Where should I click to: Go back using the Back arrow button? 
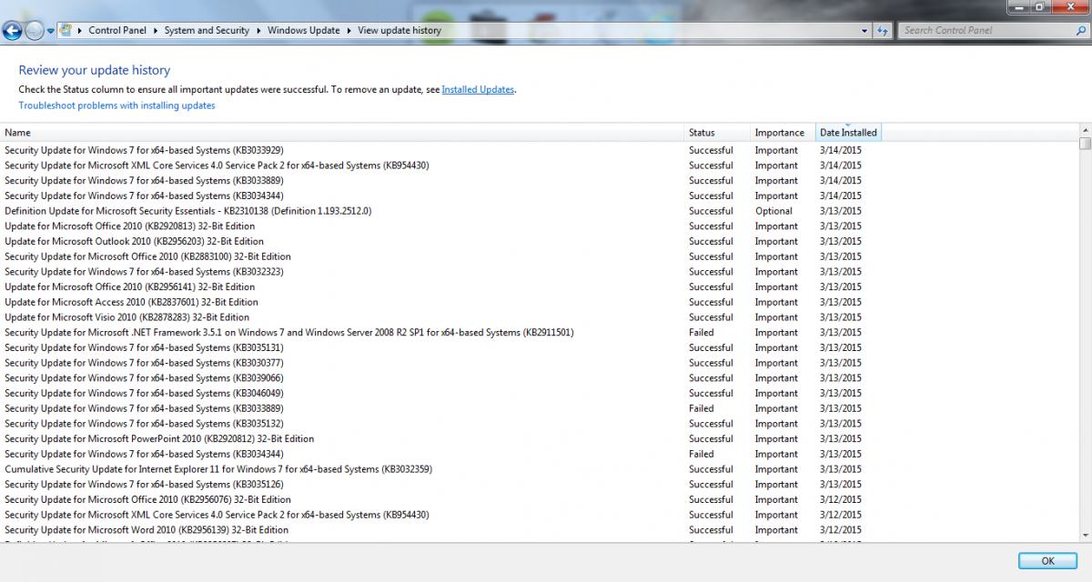[13, 31]
